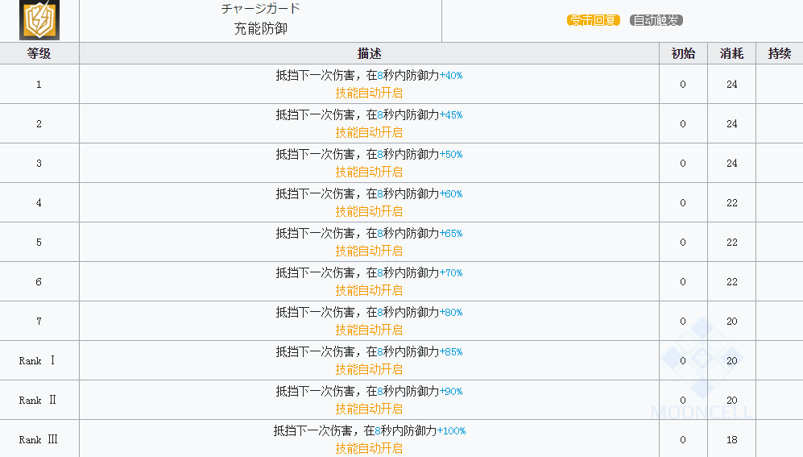Click the +40% defense bonus value
Screen dimensions: 803x457
pyautogui.click(x=451, y=75)
